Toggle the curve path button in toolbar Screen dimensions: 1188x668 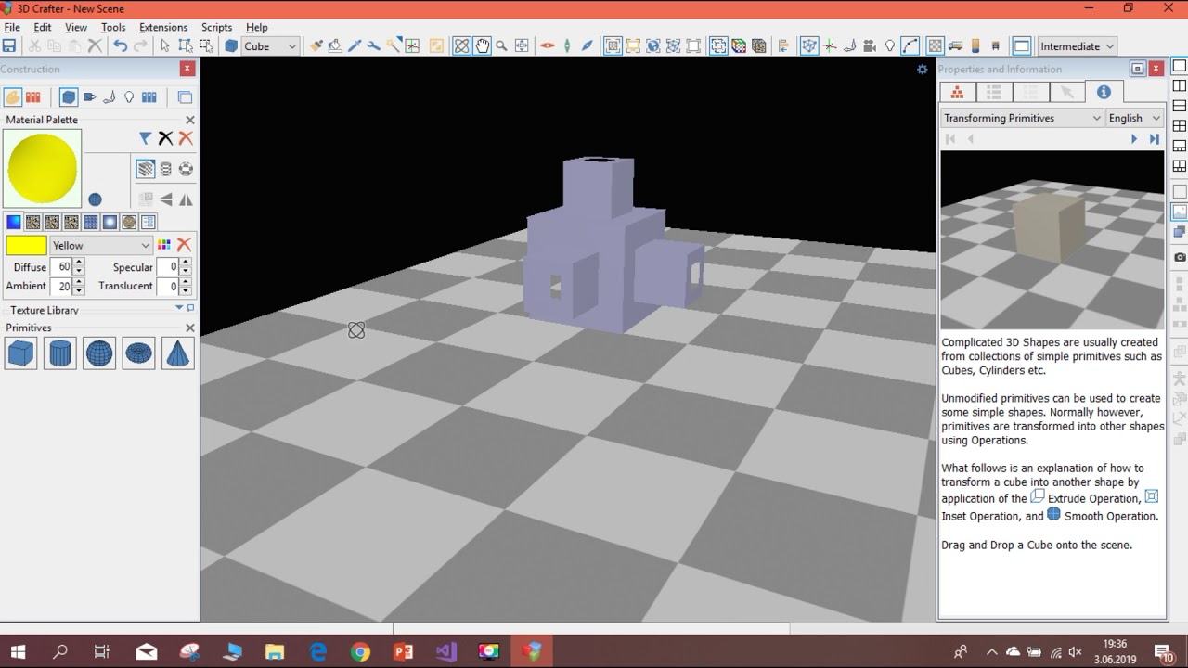(x=910, y=45)
